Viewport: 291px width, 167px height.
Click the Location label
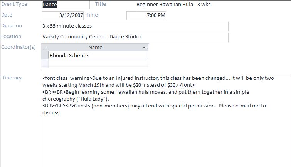pos(11,36)
